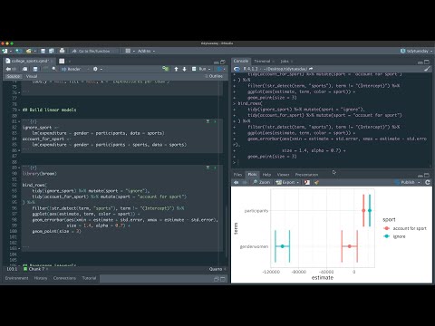Image resolution: width=435 pixels, height=326 pixels.
Task: Go to previous chunk with up arrow
Action: [x=176, y=69]
